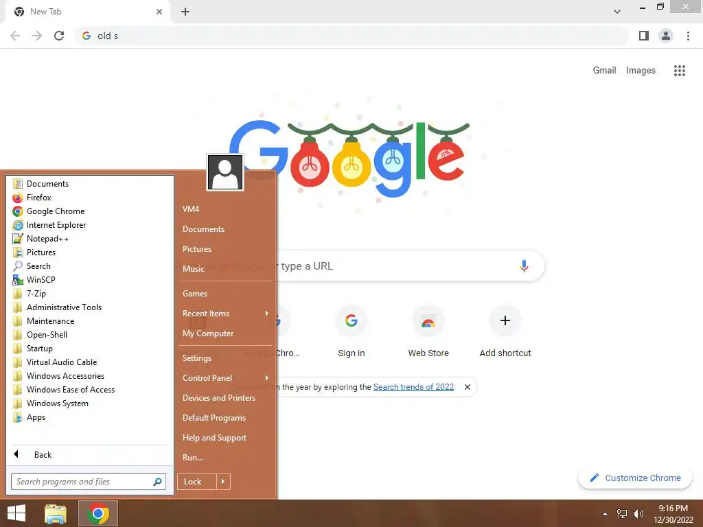The image size is (703, 527).
Task: Open the Web Store shortcut
Action: [428, 332]
